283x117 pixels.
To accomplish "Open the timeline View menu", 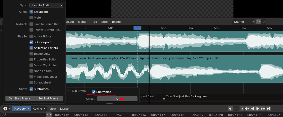I will point(53,109).
